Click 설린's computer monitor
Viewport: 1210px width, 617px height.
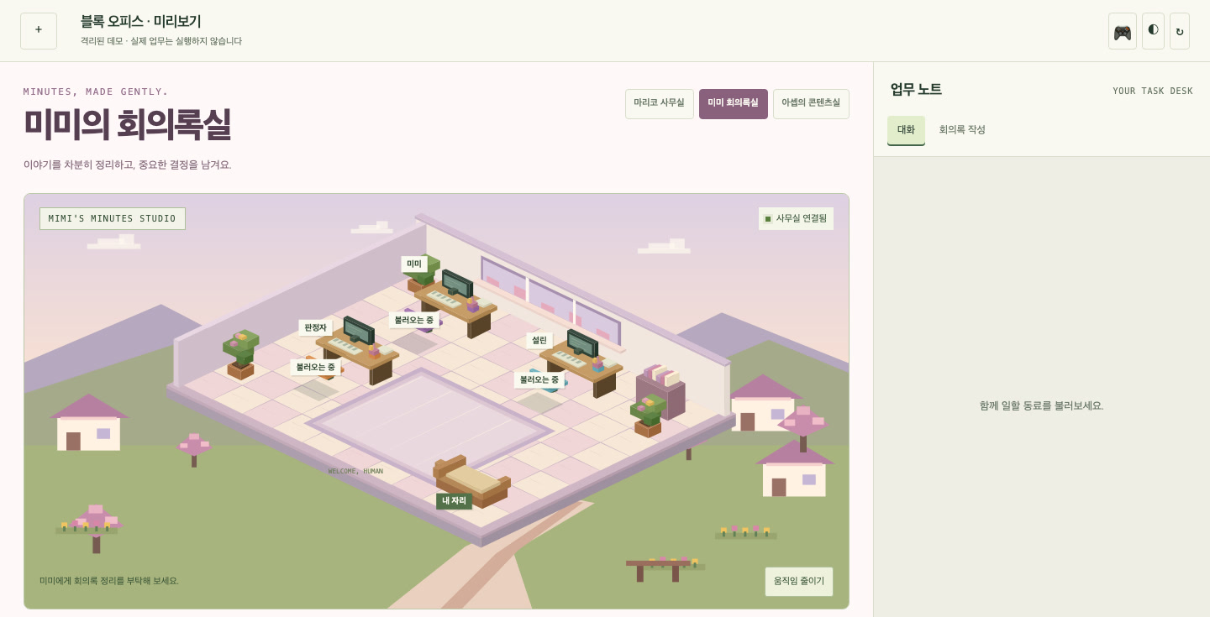click(x=582, y=343)
